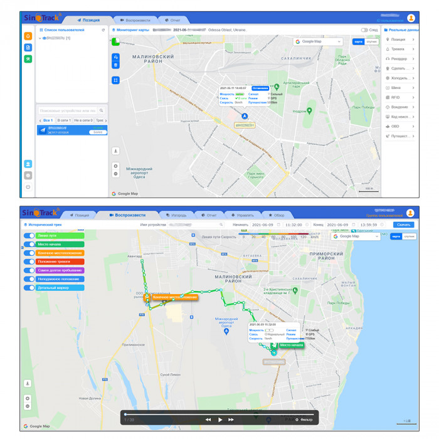Open user avatar in top window
This screenshot has width=439, height=439.
(x=411, y=18)
